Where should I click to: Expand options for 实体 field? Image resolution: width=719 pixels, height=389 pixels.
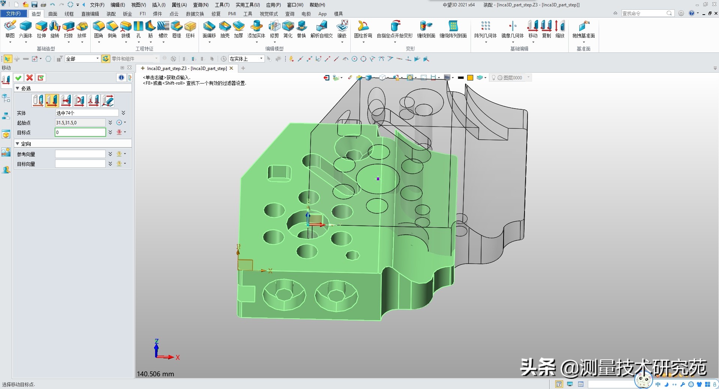[x=123, y=113]
